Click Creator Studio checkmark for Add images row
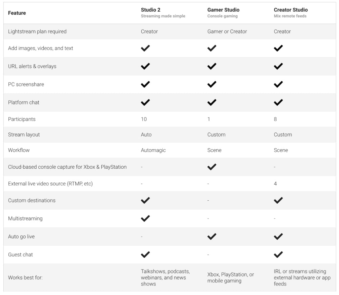339x295 pixels. [x=278, y=48]
